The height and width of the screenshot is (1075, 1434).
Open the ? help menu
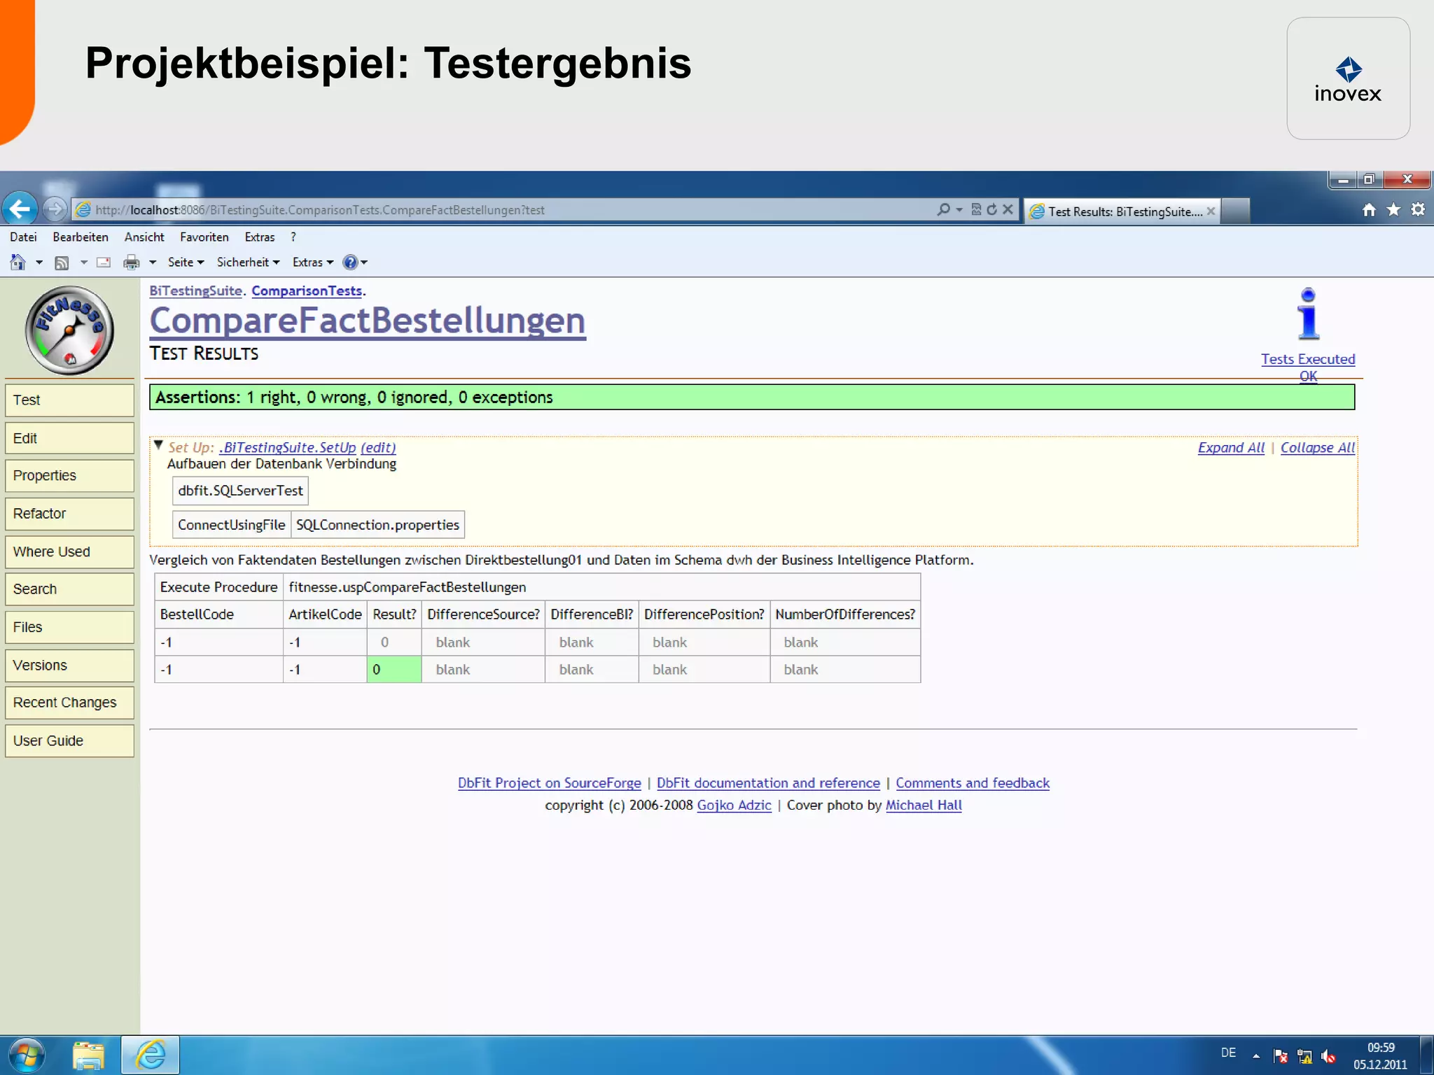(293, 237)
